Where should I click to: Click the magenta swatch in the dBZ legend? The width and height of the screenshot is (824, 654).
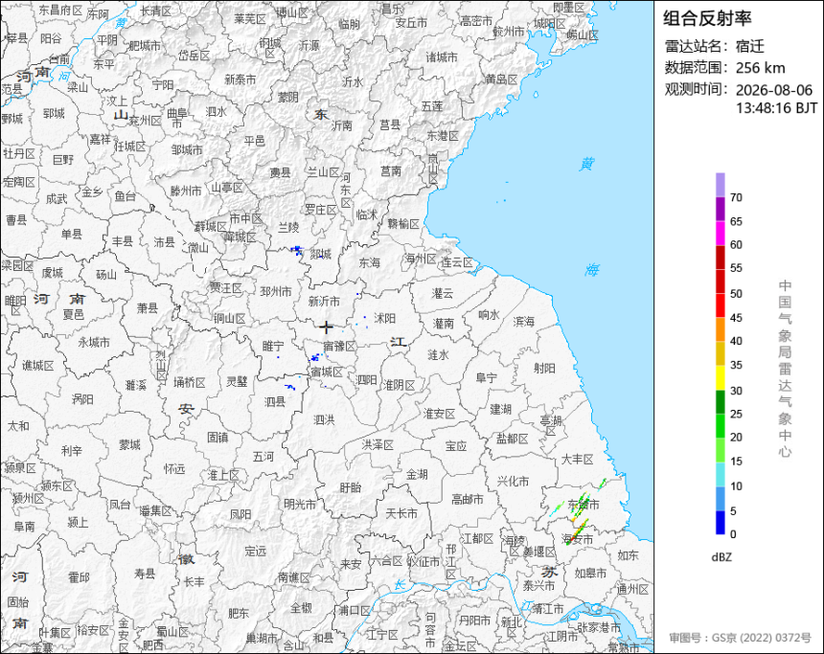(720, 233)
